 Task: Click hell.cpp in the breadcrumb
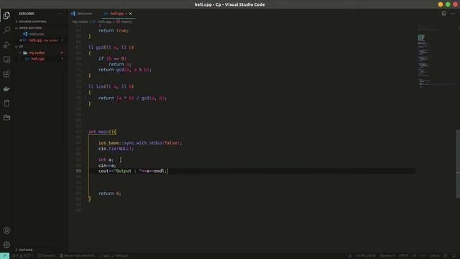104,22
